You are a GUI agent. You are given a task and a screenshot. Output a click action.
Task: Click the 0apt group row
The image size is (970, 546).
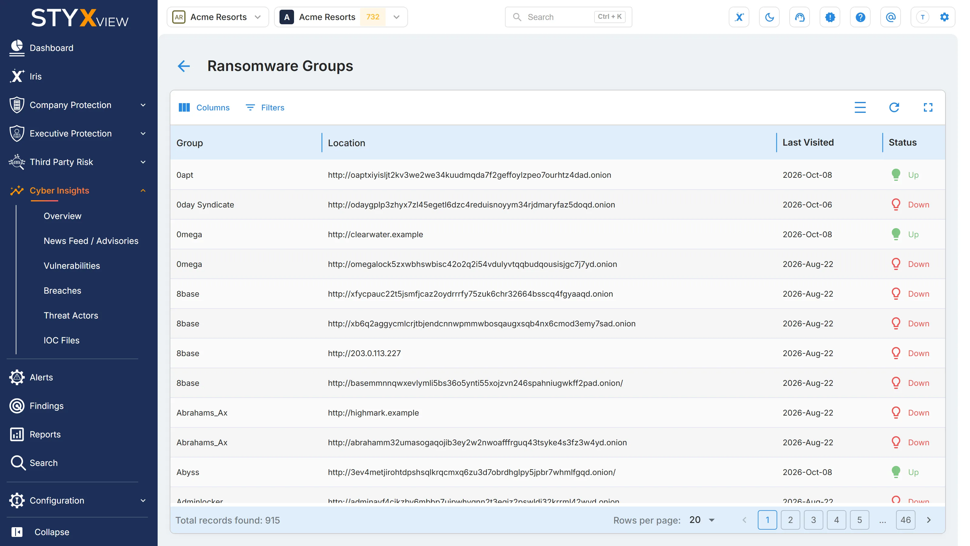557,175
